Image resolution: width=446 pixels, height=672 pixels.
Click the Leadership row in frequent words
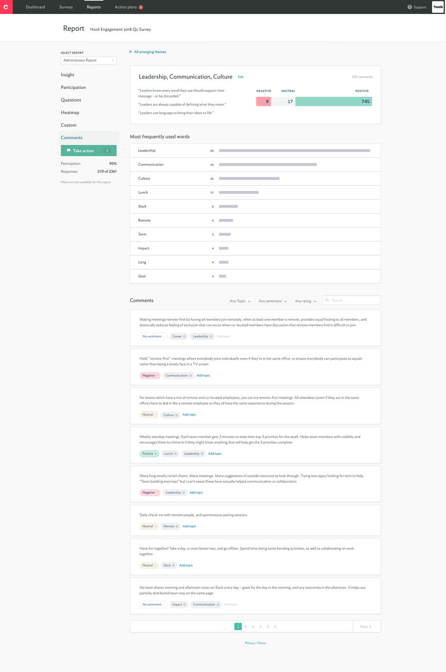(255, 150)
